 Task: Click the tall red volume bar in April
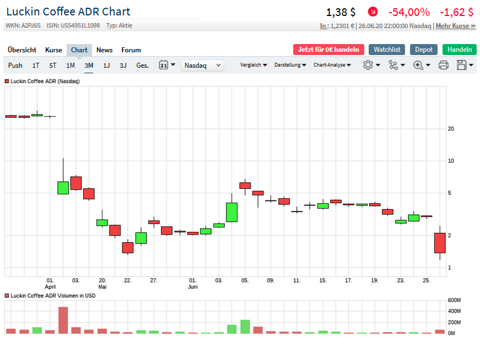click(x=63, y=320)
